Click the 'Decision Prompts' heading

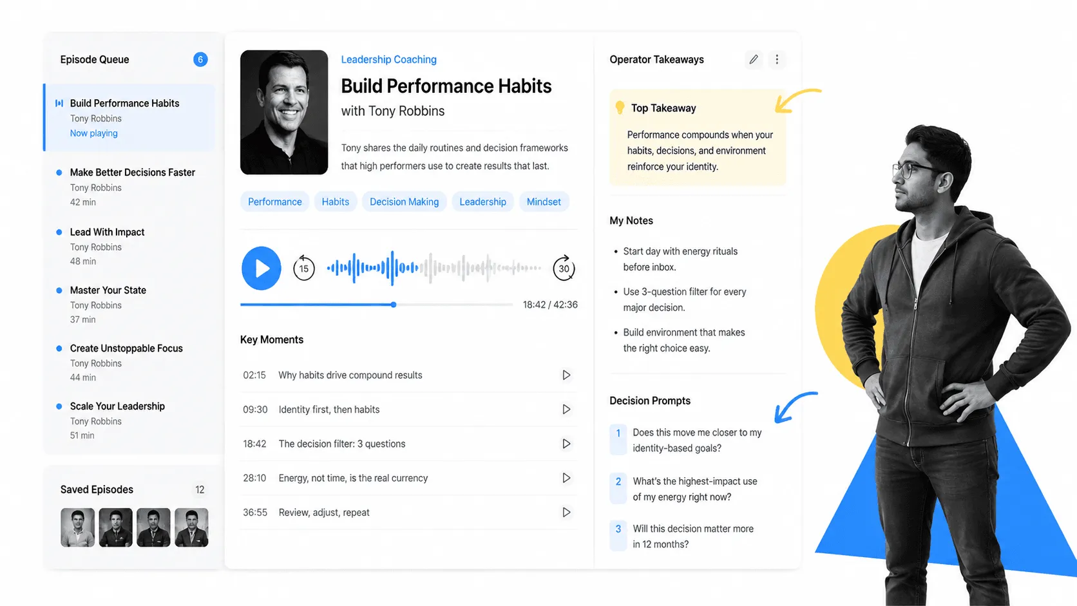[x=650, y=401]
